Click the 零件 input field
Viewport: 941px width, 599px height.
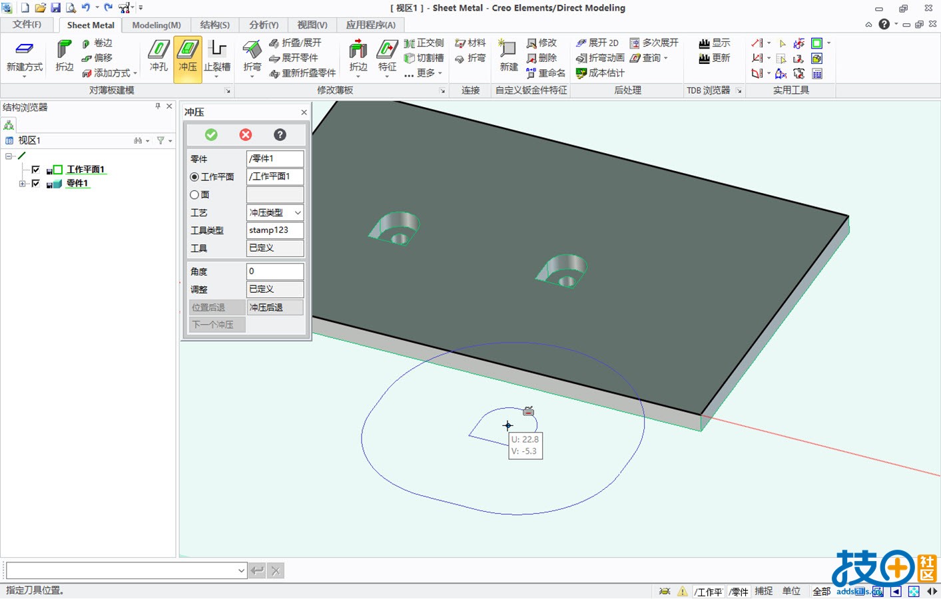(x=275, y=158)
